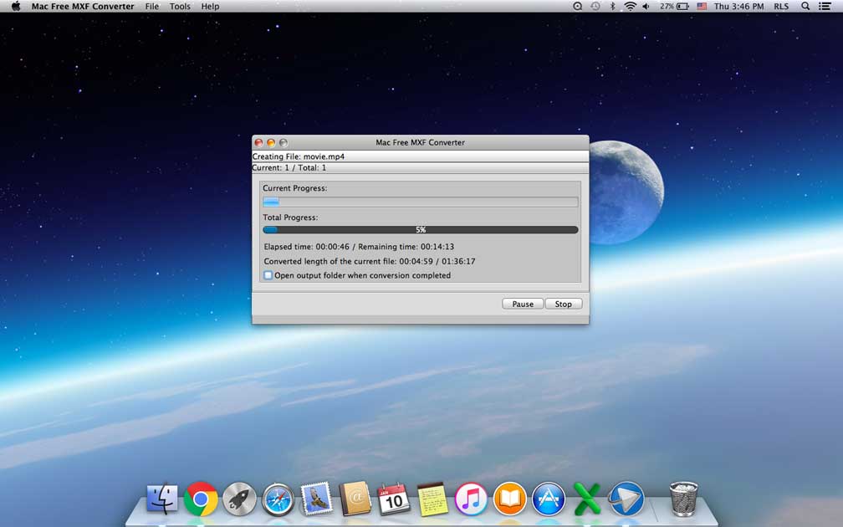Click the Time Machine clock icon
Image resolution: width=843 pixels, height=527 pixels.
coord(595,7)
